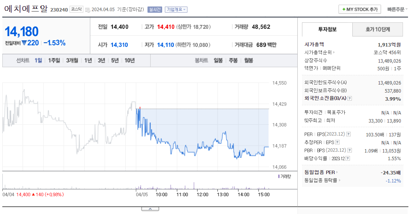
Task: Open help icon next to PER EPS(2023.12)
Action: [x=348, y=134]
